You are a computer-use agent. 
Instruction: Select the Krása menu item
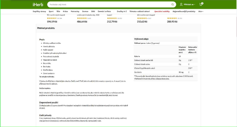click(65, 11)
